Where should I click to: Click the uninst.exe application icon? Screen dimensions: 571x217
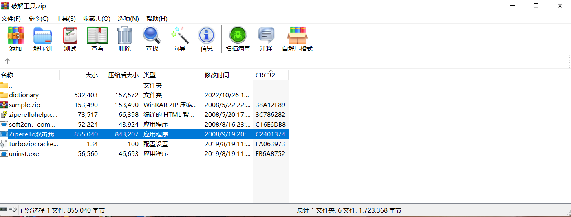(x=4, y=153)
